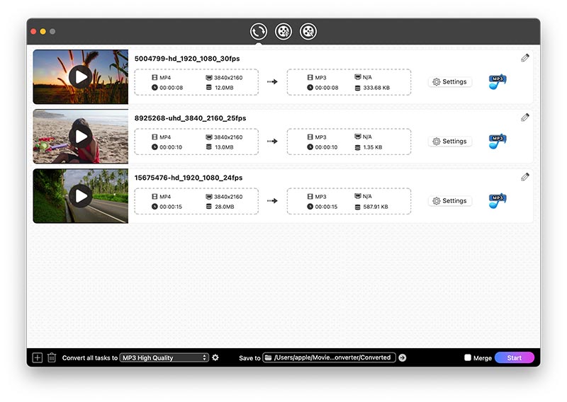
Task: Close the converter window with red button
Action: click(x=33, y=31)
